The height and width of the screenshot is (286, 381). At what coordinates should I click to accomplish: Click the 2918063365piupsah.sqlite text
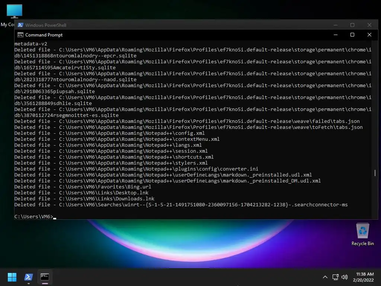click(x=59, y=92)
